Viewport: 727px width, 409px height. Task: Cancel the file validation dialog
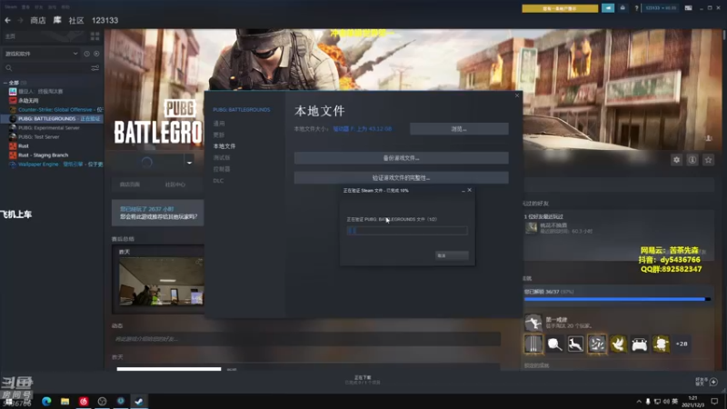coord(452,255)
